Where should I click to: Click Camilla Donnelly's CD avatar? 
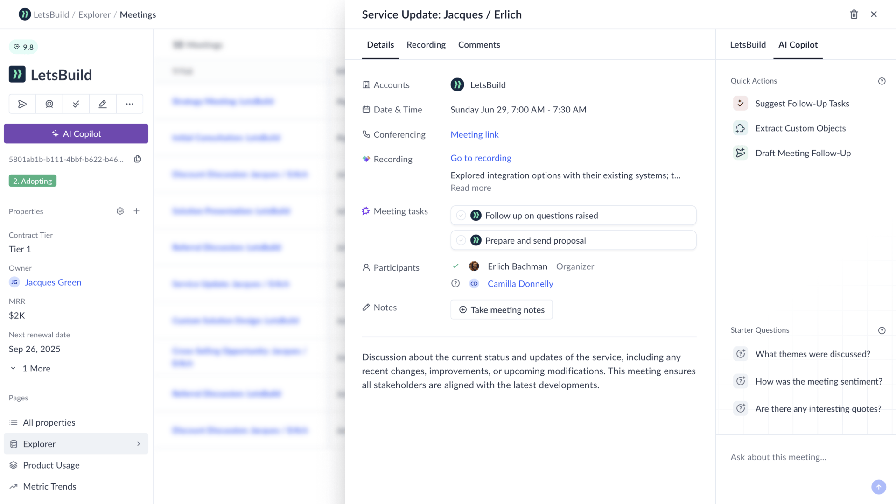474,283
